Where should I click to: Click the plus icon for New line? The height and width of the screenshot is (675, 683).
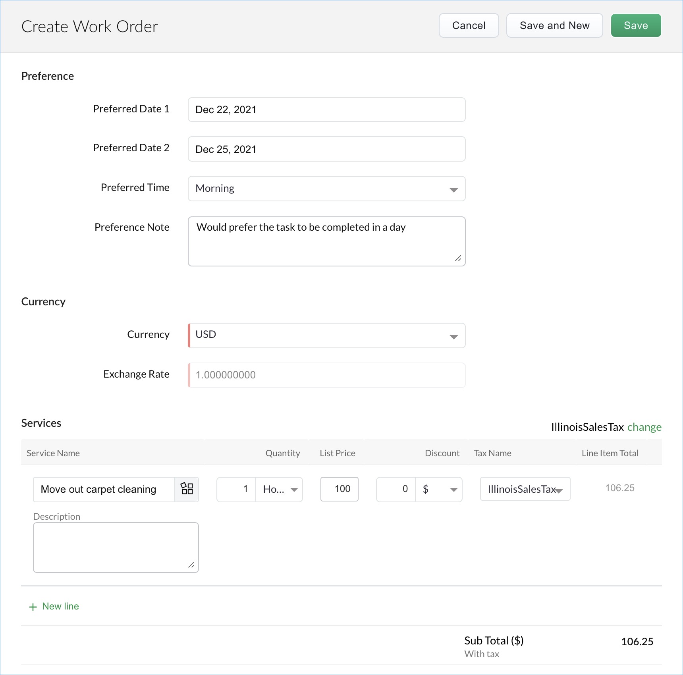[x=33, y=607]
